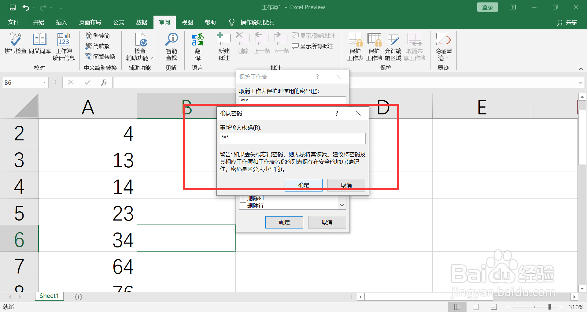This screenshot has height=312, width=587.
Task: Insert a New Comment
Action: (224, 46)
